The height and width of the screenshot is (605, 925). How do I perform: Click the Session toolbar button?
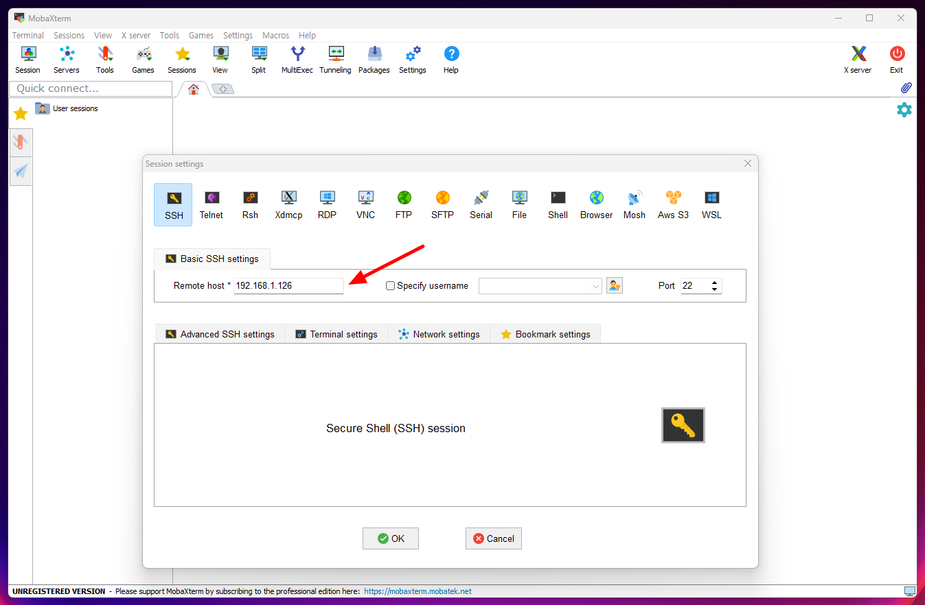[28, 60]
